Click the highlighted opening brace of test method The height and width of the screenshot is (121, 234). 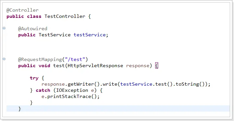click(x=157, y=66)
